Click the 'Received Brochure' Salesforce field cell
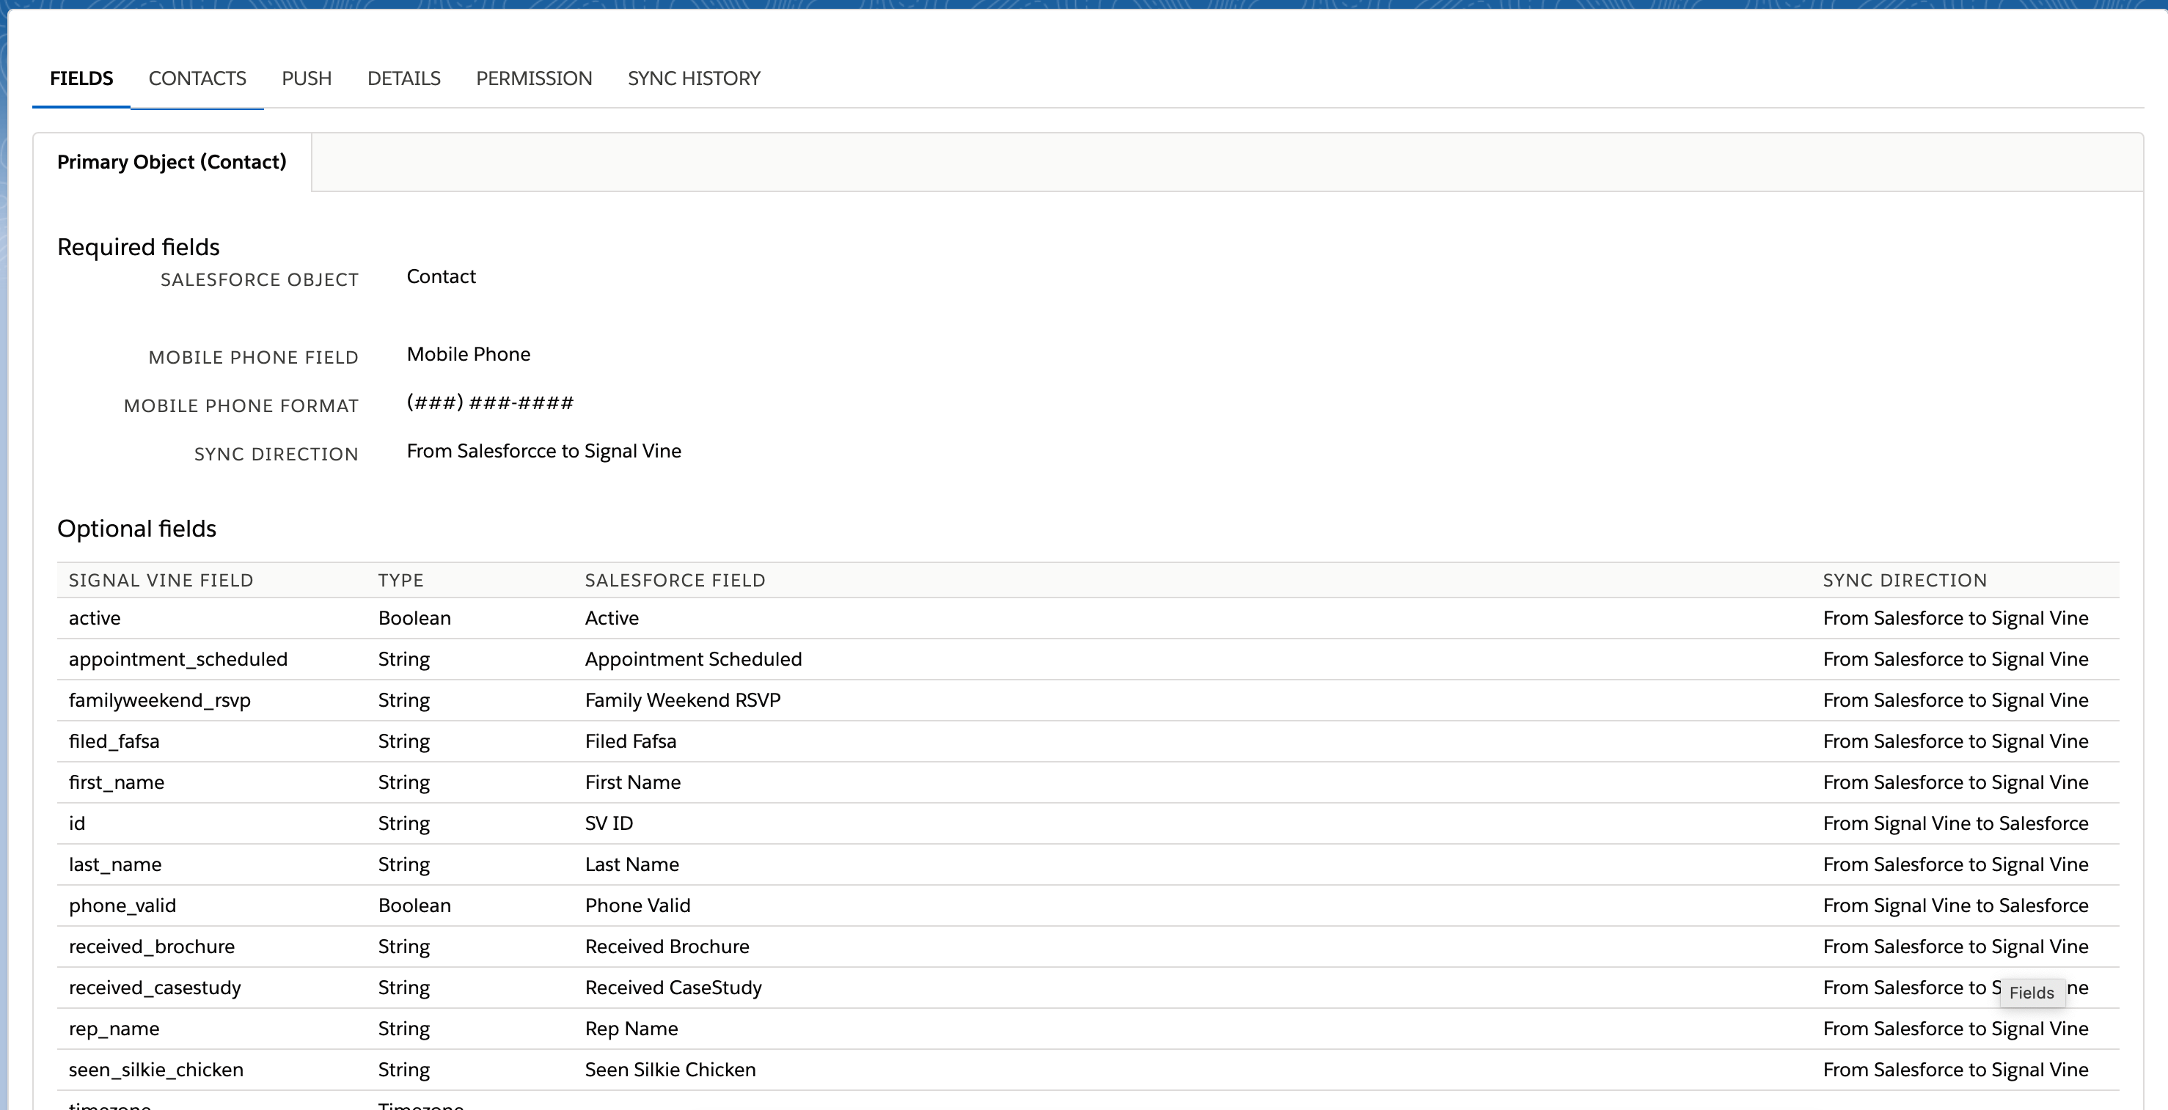 667,947
